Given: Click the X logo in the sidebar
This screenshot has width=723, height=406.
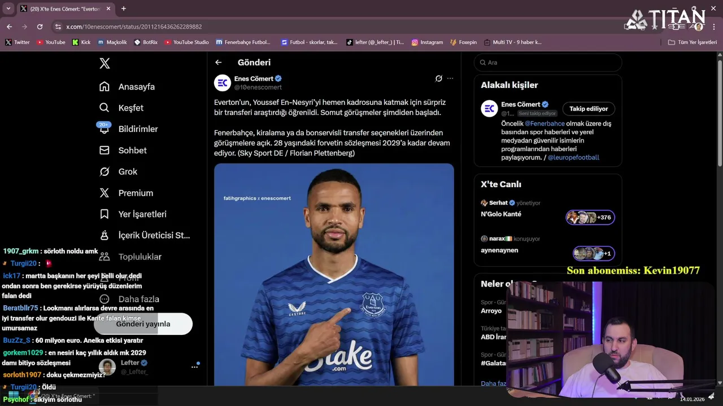Looking at the screenshot, I should coord(104,63).
